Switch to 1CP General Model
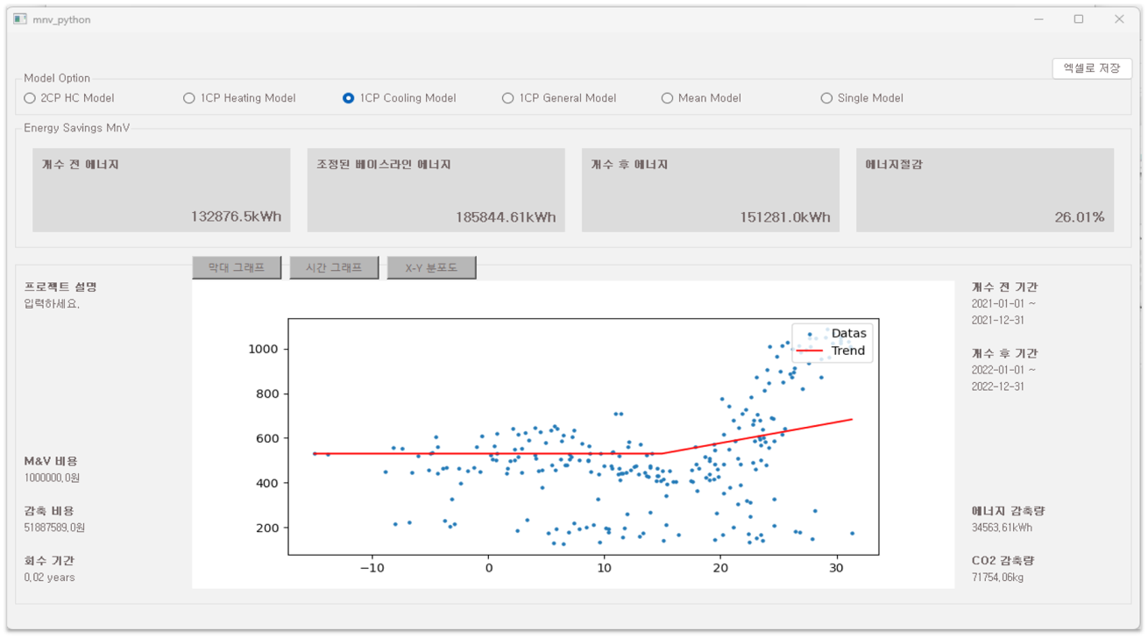 pyautogui.click(x=507, y=98)
